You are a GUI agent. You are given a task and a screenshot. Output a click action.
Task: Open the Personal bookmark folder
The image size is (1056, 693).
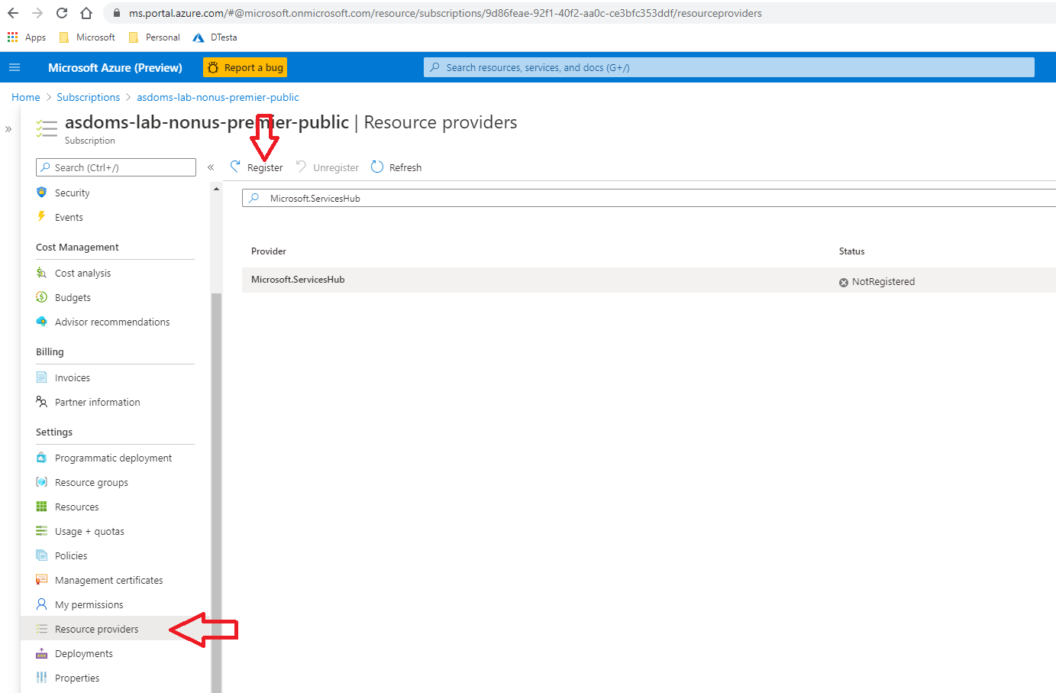[x=155, y=37]
